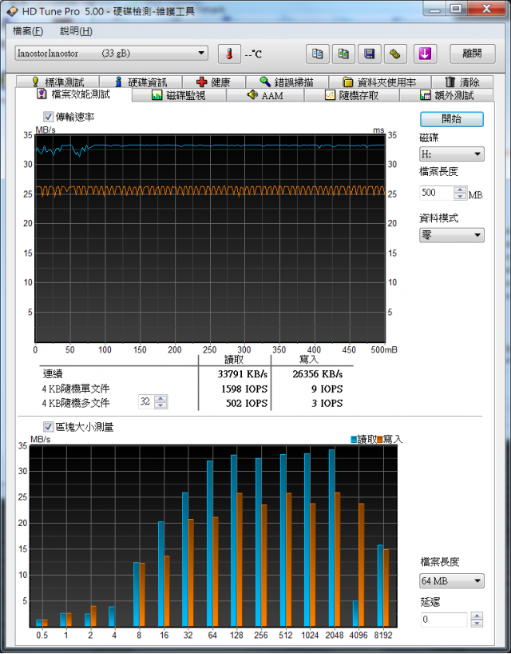Toggle the 傳輸速率 transfer rate checkbox
The image size is (511, 654).
(49, 117)
